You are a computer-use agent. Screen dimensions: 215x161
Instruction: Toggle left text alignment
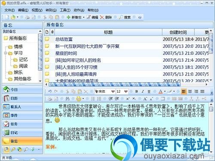(184, 91)
